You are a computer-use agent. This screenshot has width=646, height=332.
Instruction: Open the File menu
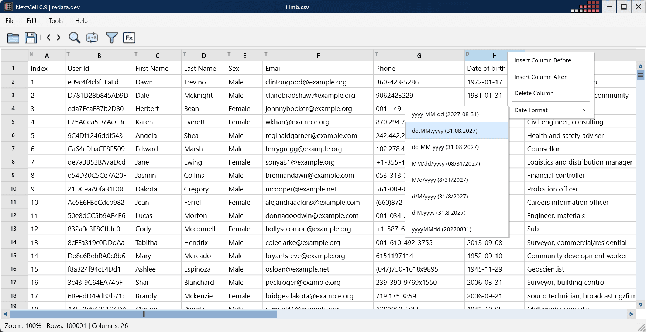(10, 21)
